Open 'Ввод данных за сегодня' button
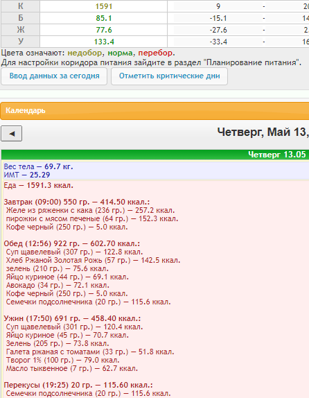 [54, 76]
